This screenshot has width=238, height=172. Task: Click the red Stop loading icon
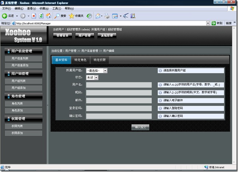coord(34,16)
